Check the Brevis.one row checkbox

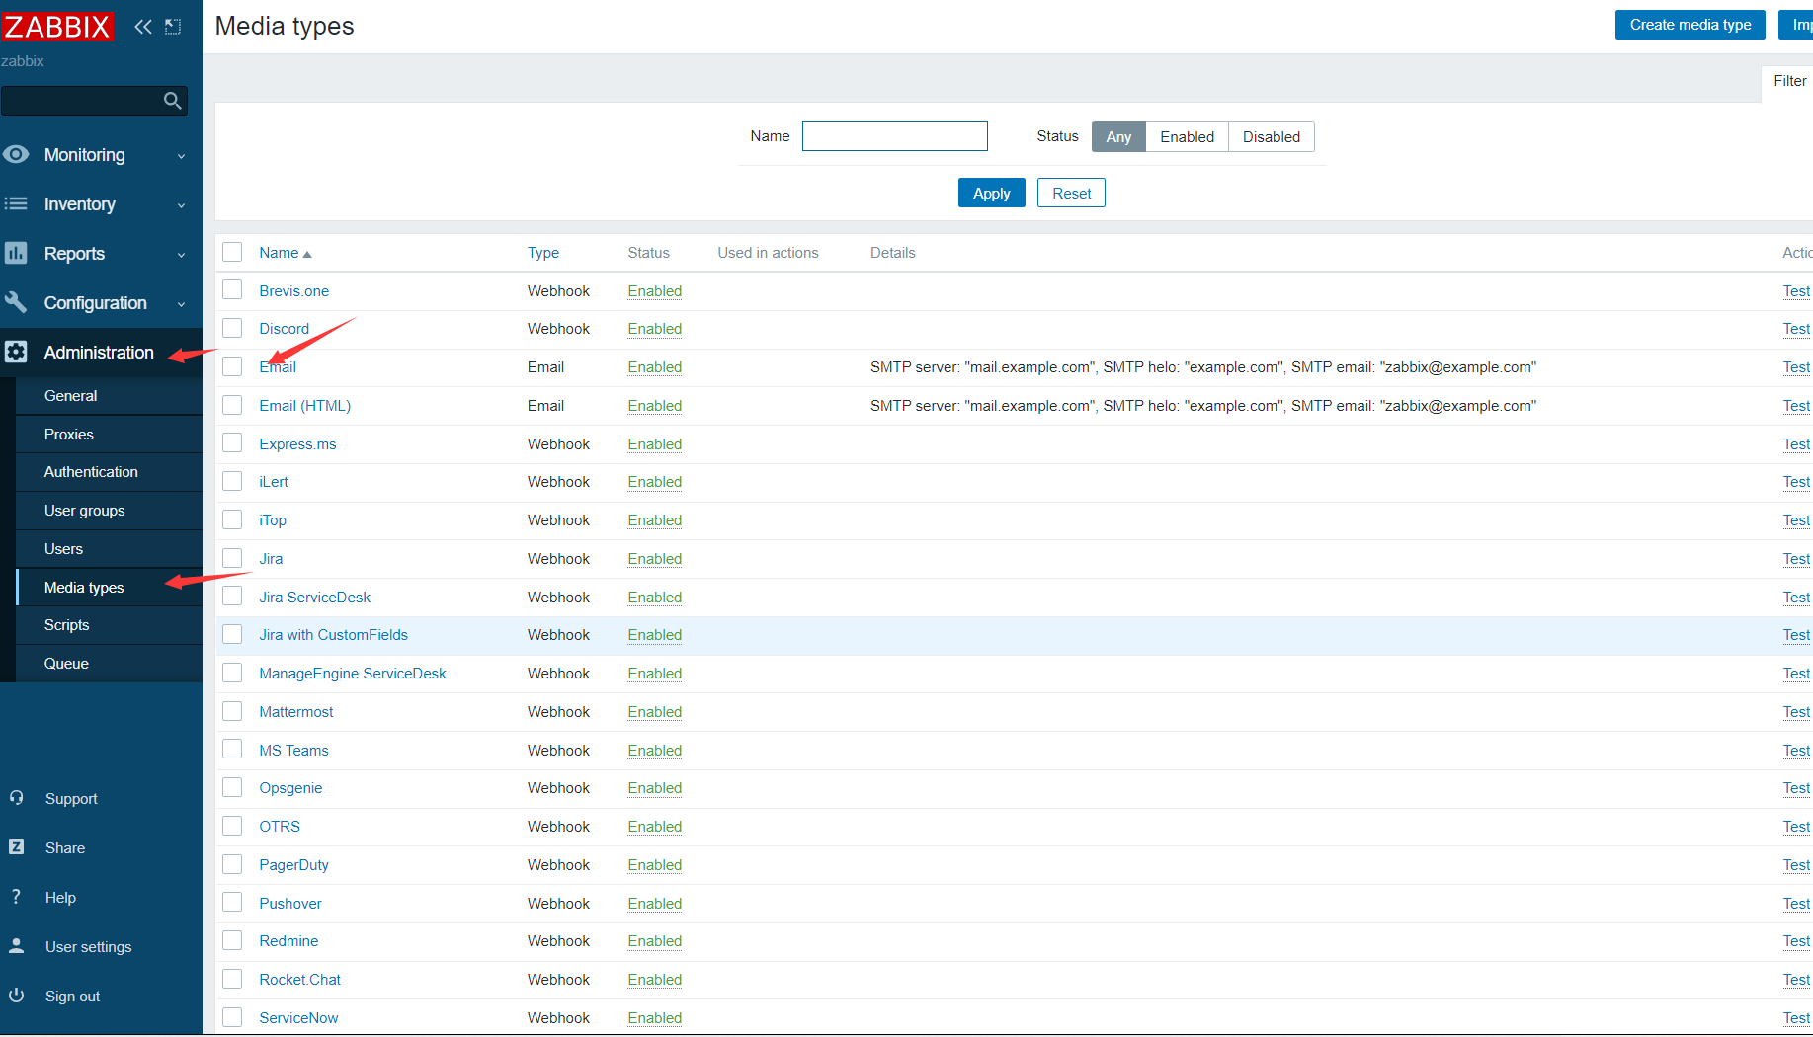232,289
